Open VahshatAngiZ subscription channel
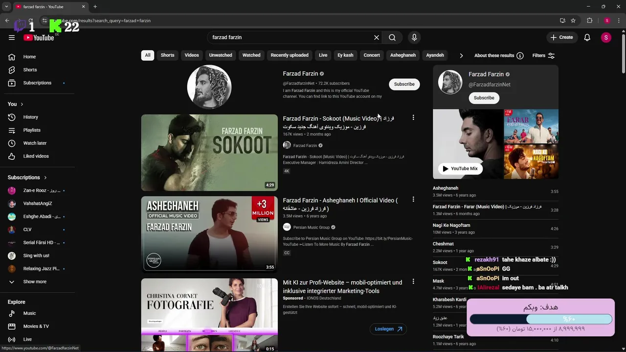Screen dimensions: 626x352 click(x=38, y=203)
